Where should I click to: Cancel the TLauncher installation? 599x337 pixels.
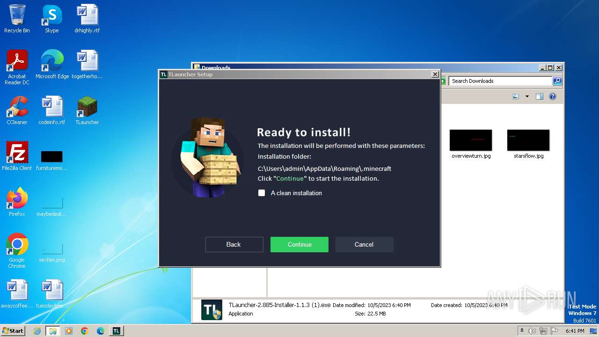(364, 244)
